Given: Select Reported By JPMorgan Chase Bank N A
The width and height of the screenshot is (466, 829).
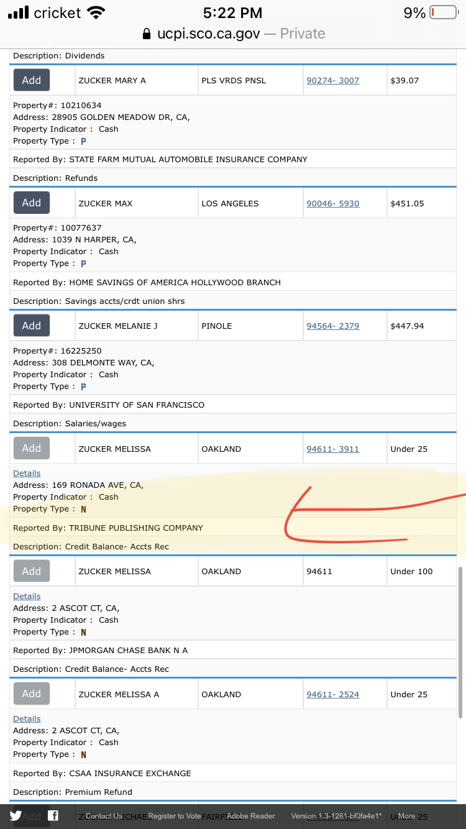Looking at the screenshot, I should [100, 650].
